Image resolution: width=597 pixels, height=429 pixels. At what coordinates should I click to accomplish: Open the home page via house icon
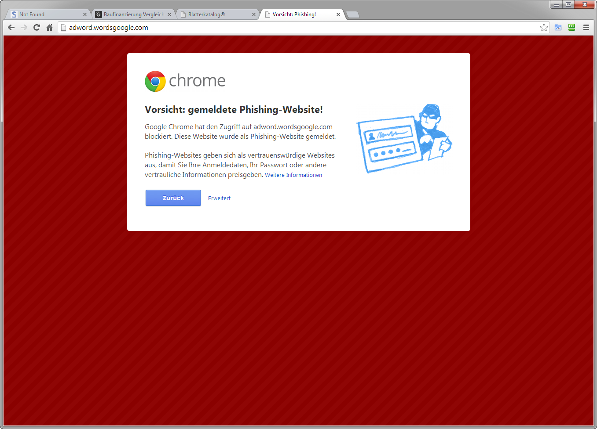point(49,27)
